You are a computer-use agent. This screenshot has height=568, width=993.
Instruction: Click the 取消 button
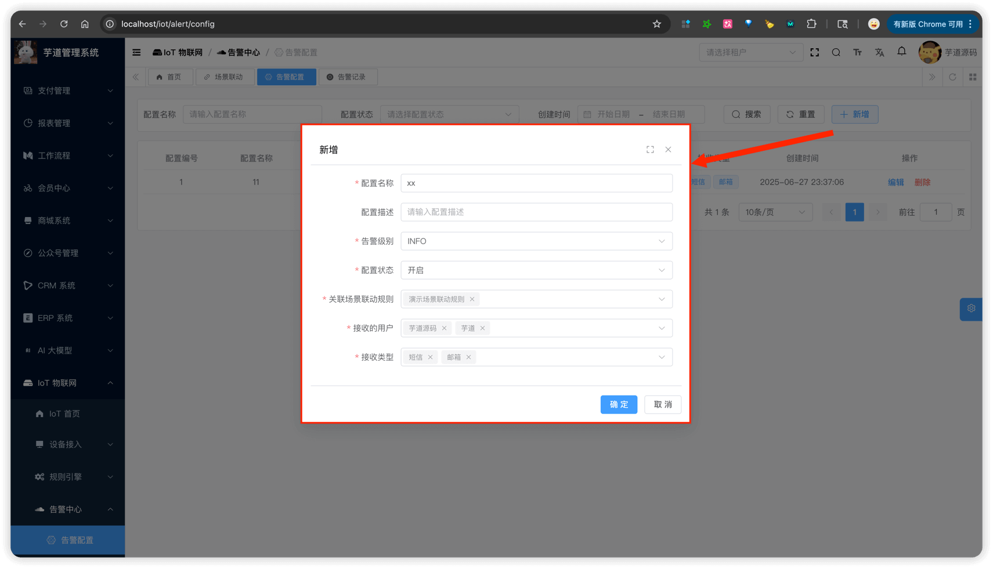[x=662, y=404]
